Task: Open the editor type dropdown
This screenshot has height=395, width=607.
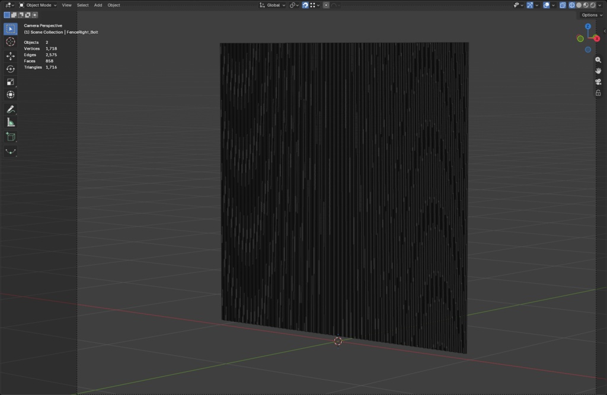Action: coord(9,5)
